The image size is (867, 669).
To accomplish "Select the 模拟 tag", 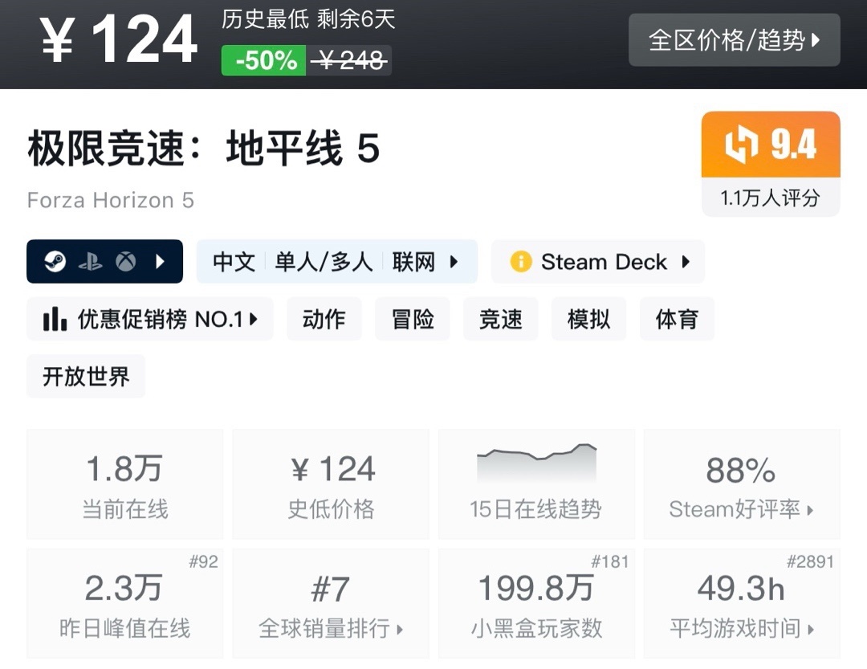I will [x=589, y=319].
